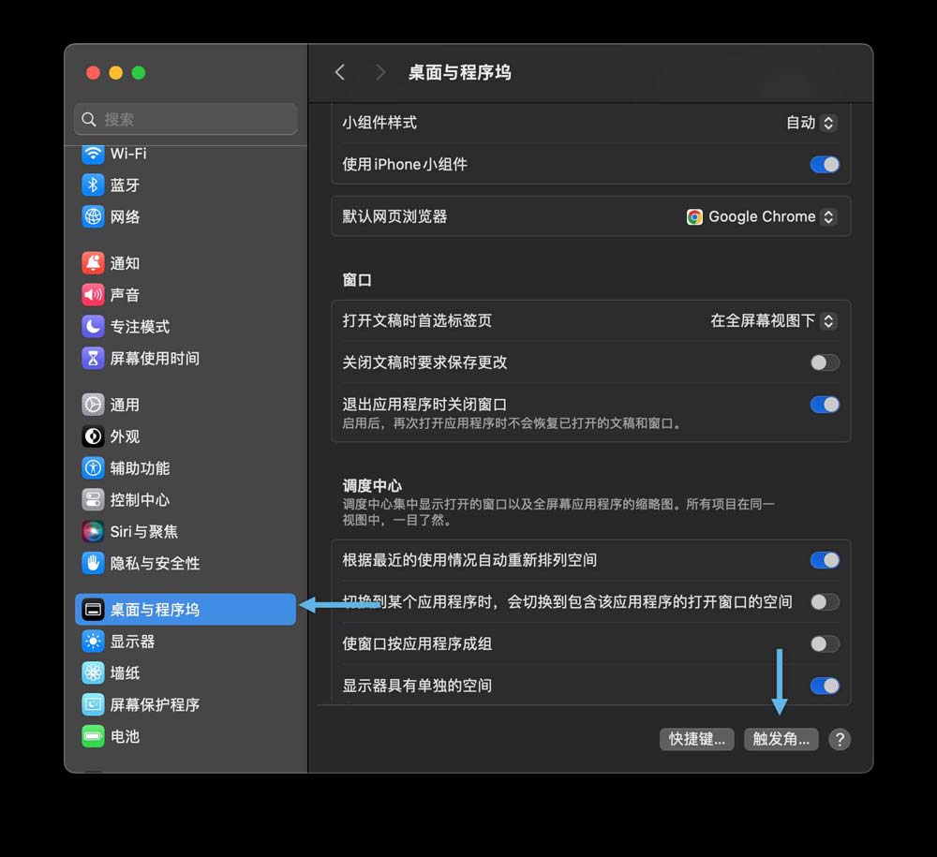Click the 搜索 search field

(x=185, y=119)
